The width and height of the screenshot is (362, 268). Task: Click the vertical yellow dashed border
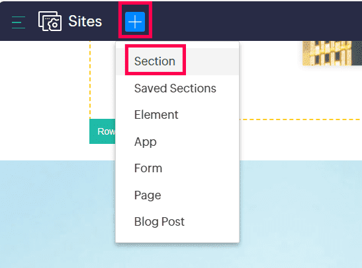coord(90,80)
